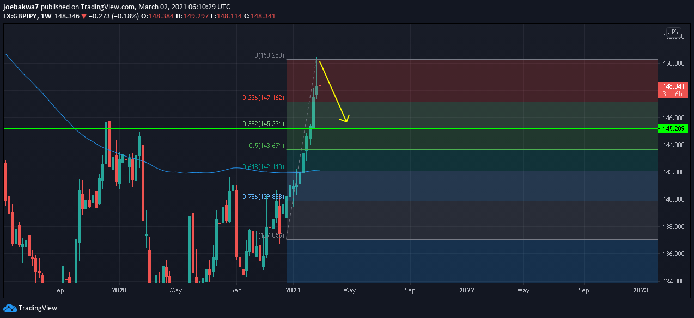
Task: Click the 144.000 price axis label
Action: [673, 145]
